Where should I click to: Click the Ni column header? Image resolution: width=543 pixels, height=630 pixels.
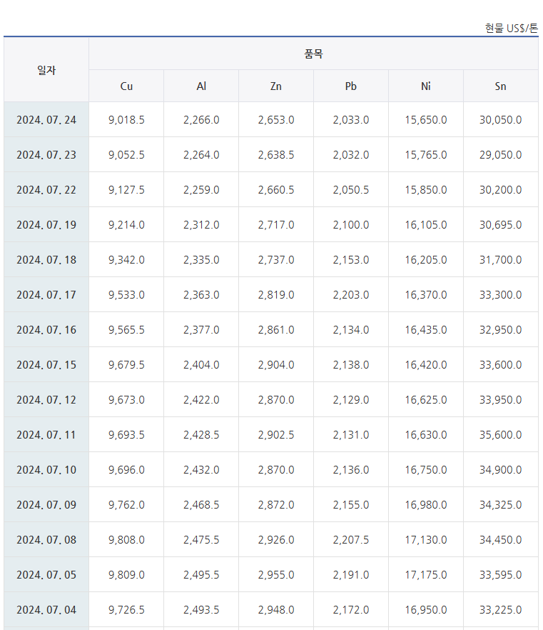pyautogui.click(x=426, y=86)
